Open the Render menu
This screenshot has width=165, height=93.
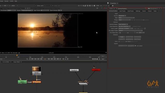point(6,1)
